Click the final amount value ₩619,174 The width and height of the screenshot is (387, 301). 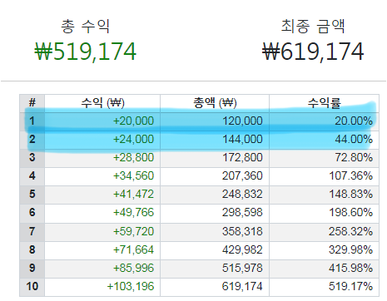[313, 52]
